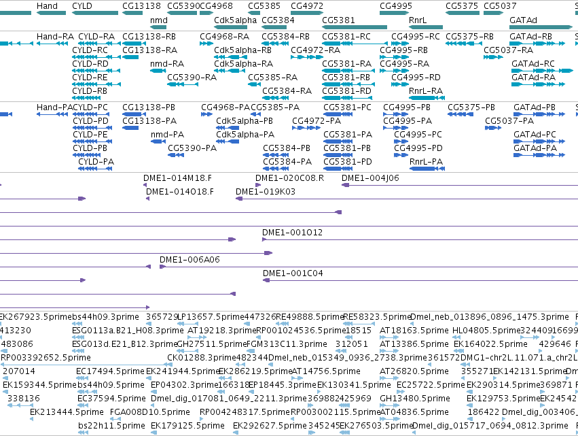
Task: Click the nmd gene label
Action: coord(159,20)
